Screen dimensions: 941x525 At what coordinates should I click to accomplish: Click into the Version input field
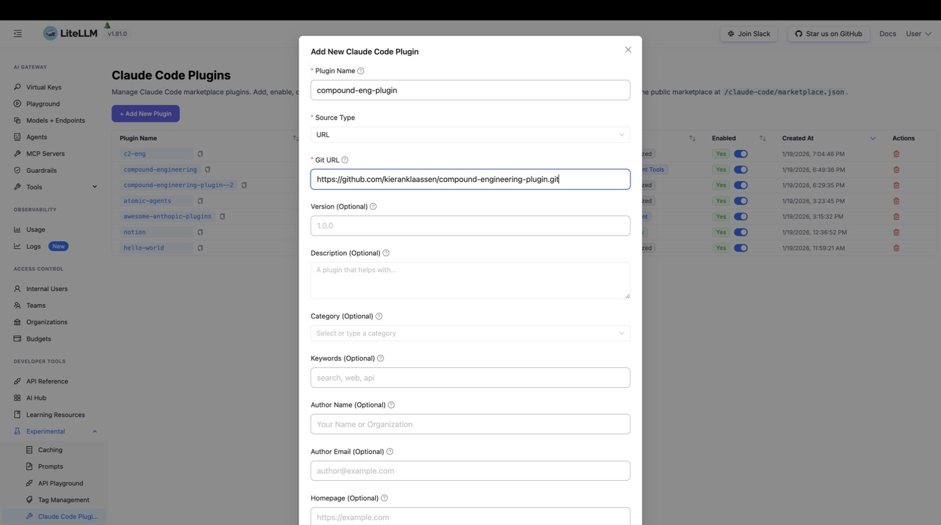[470, 226]
